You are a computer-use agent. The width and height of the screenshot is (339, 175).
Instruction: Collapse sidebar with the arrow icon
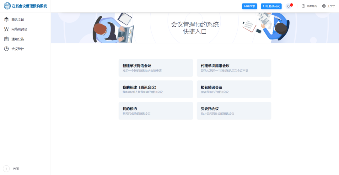pos(6,168)
